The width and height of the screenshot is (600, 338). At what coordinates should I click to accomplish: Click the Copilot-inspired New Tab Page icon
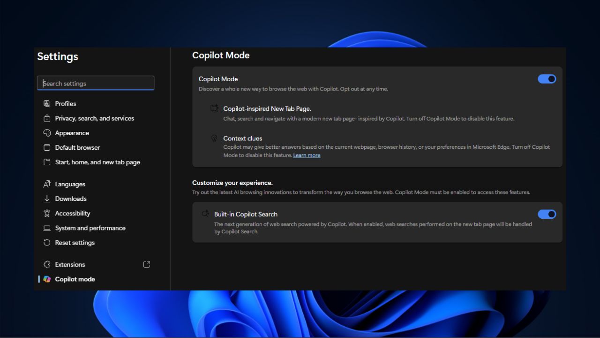[x=214, y=108]
